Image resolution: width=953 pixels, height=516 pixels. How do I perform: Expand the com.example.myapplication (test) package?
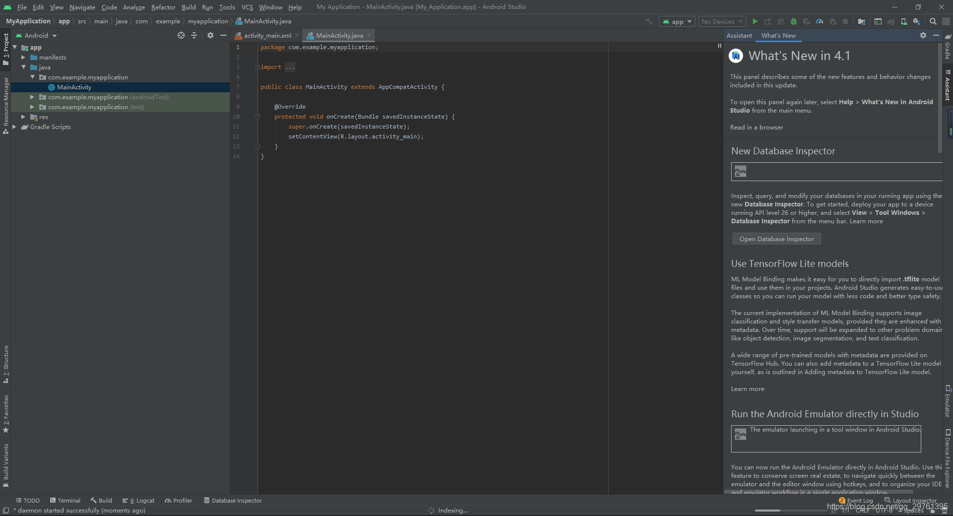click(32, 107)
